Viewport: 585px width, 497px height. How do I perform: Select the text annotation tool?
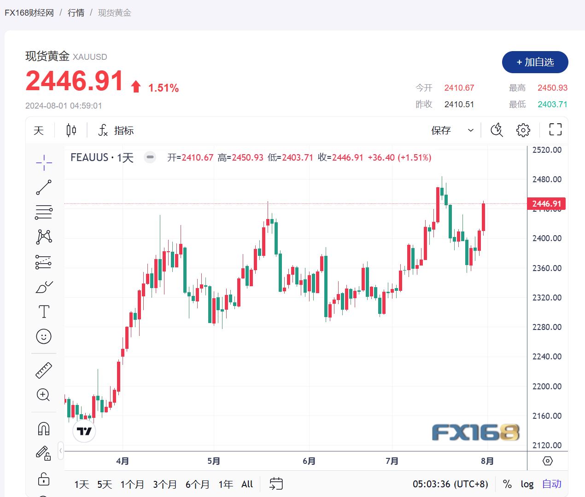(44, 312)
